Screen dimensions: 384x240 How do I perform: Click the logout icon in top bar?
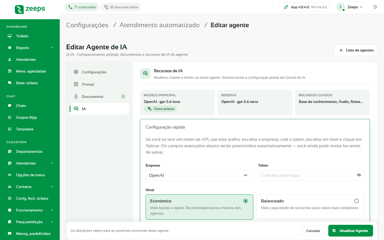[375, 7]
